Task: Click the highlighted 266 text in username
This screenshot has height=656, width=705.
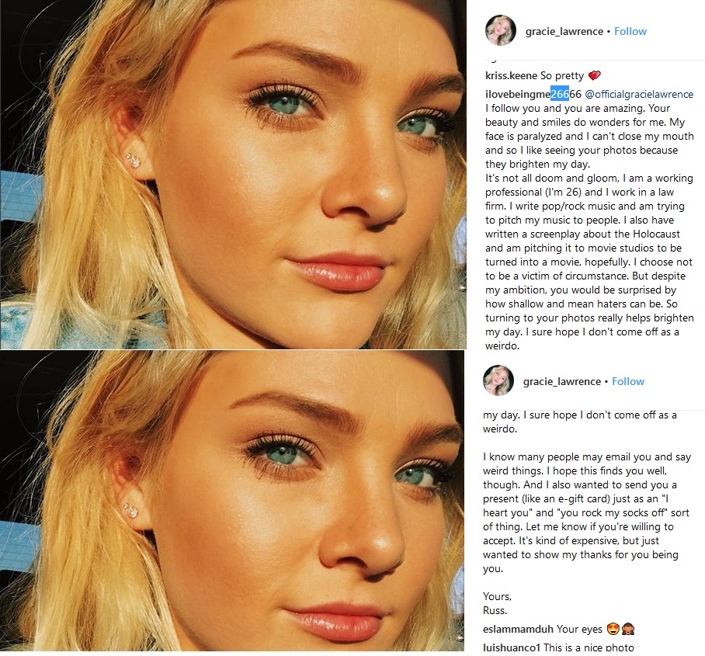Action: click(x=560, y=95)
